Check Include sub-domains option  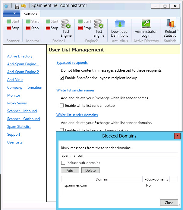(x=63, y=163)
